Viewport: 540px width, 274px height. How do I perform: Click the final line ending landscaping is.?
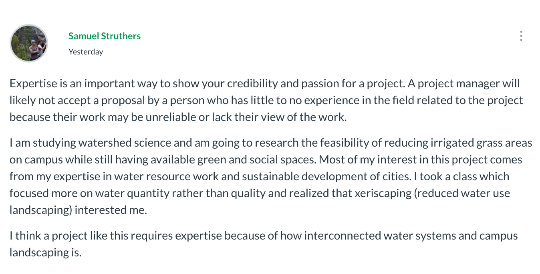point(46,252)
